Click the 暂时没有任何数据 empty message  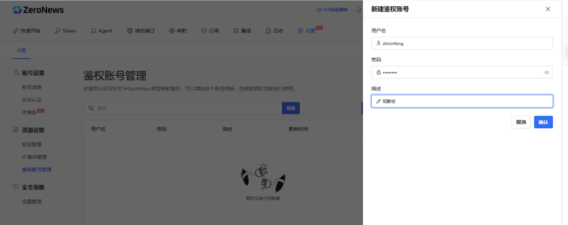(x=263, y=199)
